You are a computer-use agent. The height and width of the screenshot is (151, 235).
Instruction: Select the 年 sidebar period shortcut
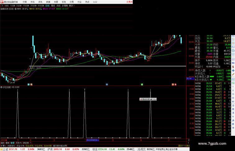click(x=233, y=128)
